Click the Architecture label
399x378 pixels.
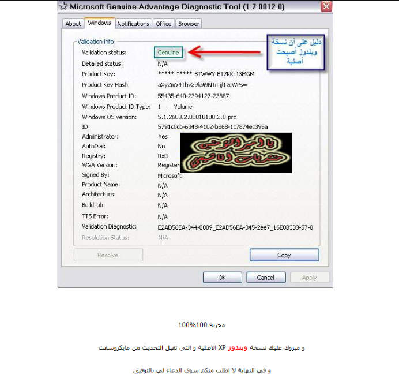point(99,194)
